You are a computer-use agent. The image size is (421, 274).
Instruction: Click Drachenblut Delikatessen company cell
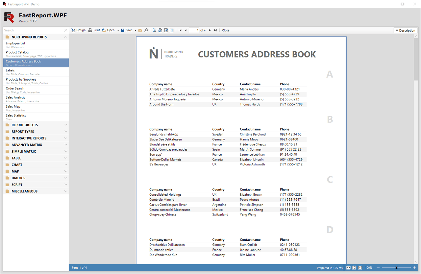(x=167, y=245)
